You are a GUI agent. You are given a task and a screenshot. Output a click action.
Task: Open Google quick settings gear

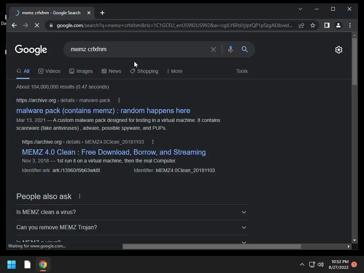pos(338,50)
